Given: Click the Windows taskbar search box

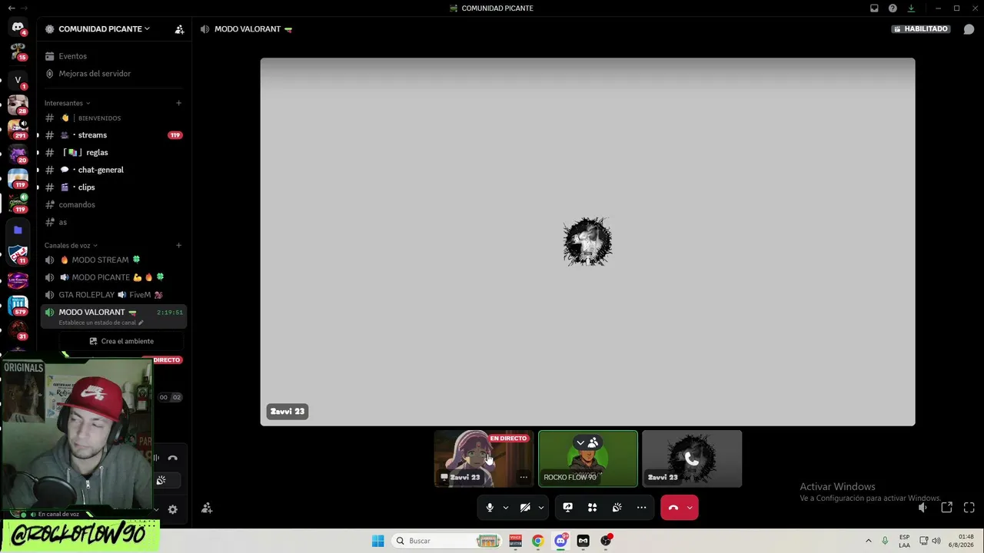Looking at the screenshot, I should [x=447, y=541].
